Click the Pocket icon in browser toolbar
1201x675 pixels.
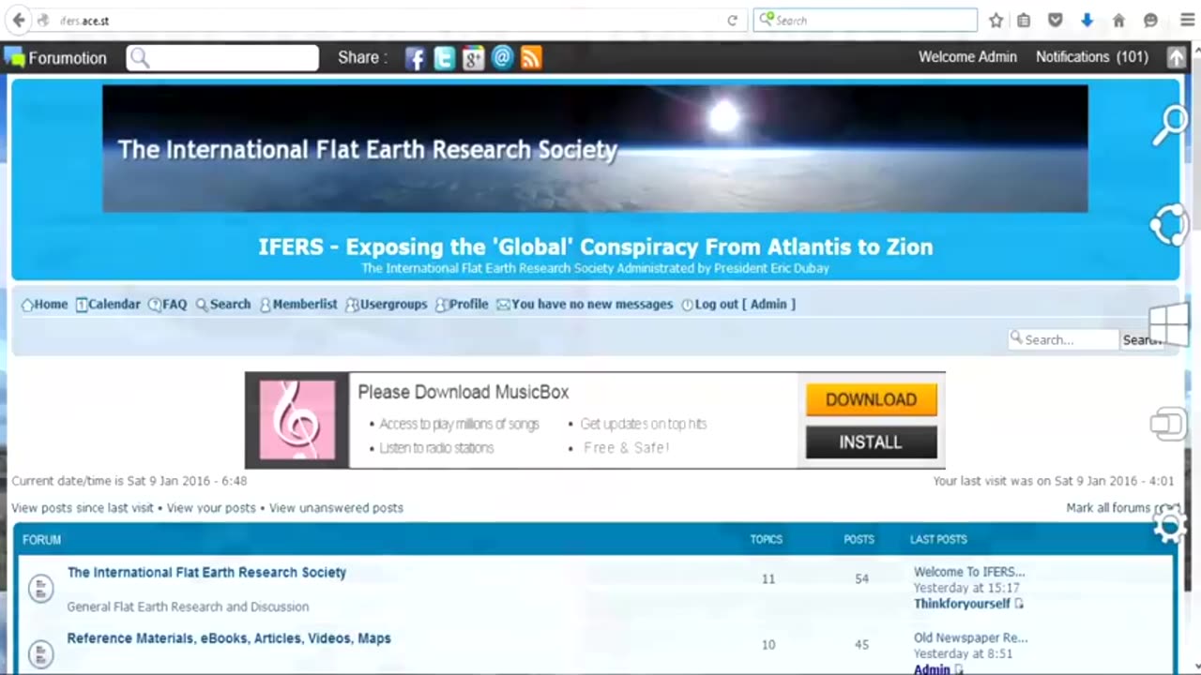pos(1056,20)
